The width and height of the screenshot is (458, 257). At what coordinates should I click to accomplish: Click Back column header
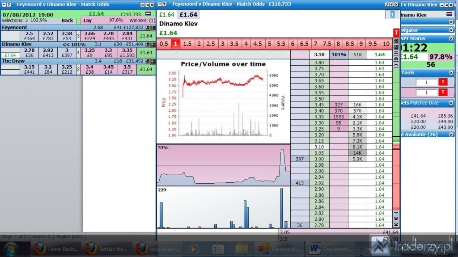pyautogui.click(x=67, y=21)
